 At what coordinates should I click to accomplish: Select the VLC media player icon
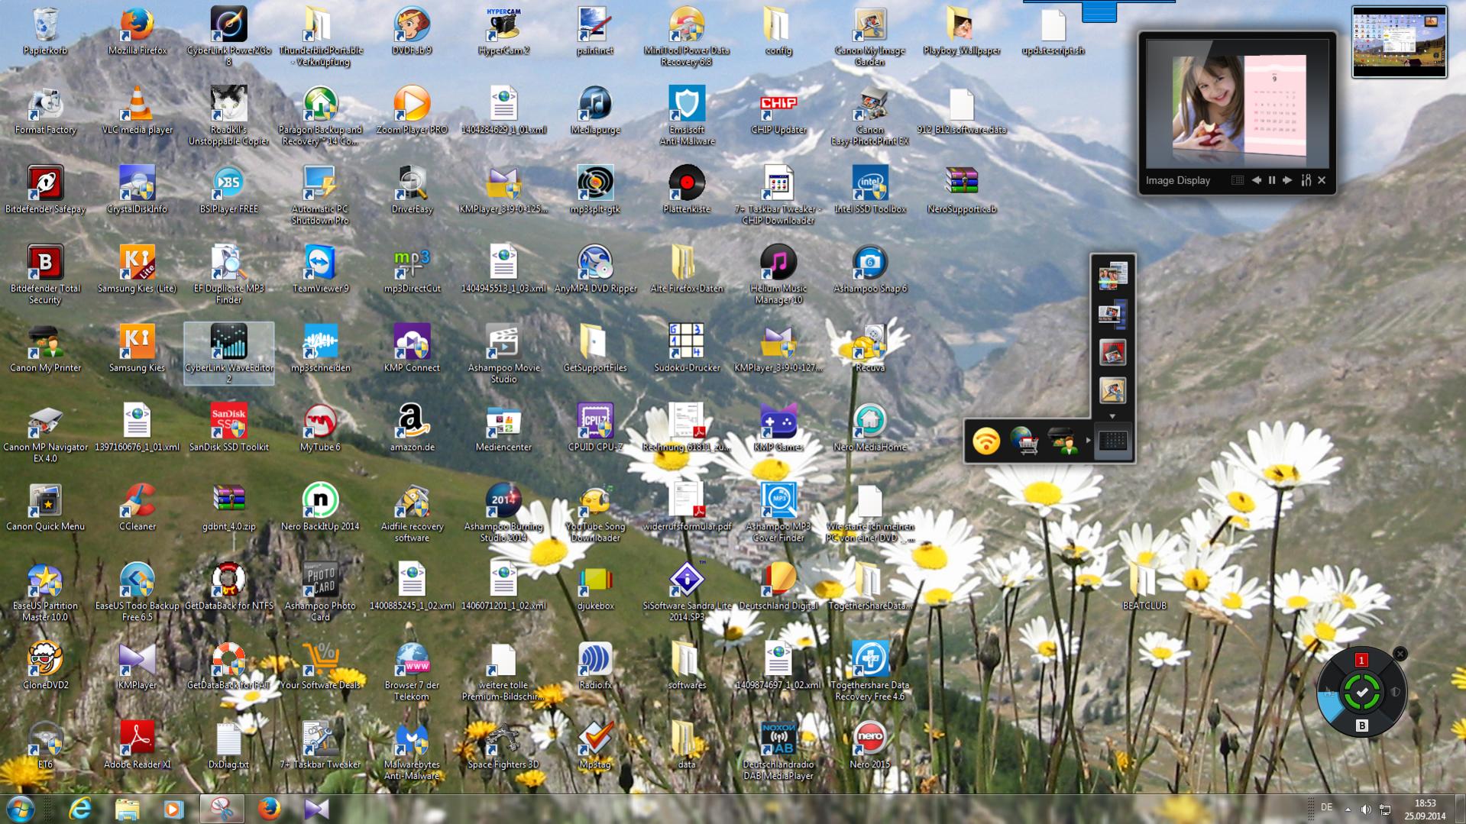click(137, 111)
